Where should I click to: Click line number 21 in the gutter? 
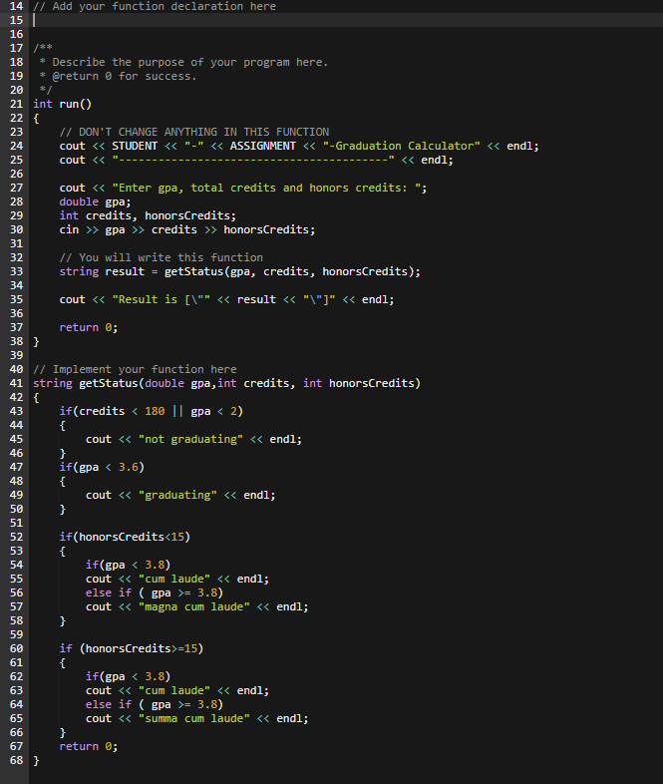[x=17, y=104]
